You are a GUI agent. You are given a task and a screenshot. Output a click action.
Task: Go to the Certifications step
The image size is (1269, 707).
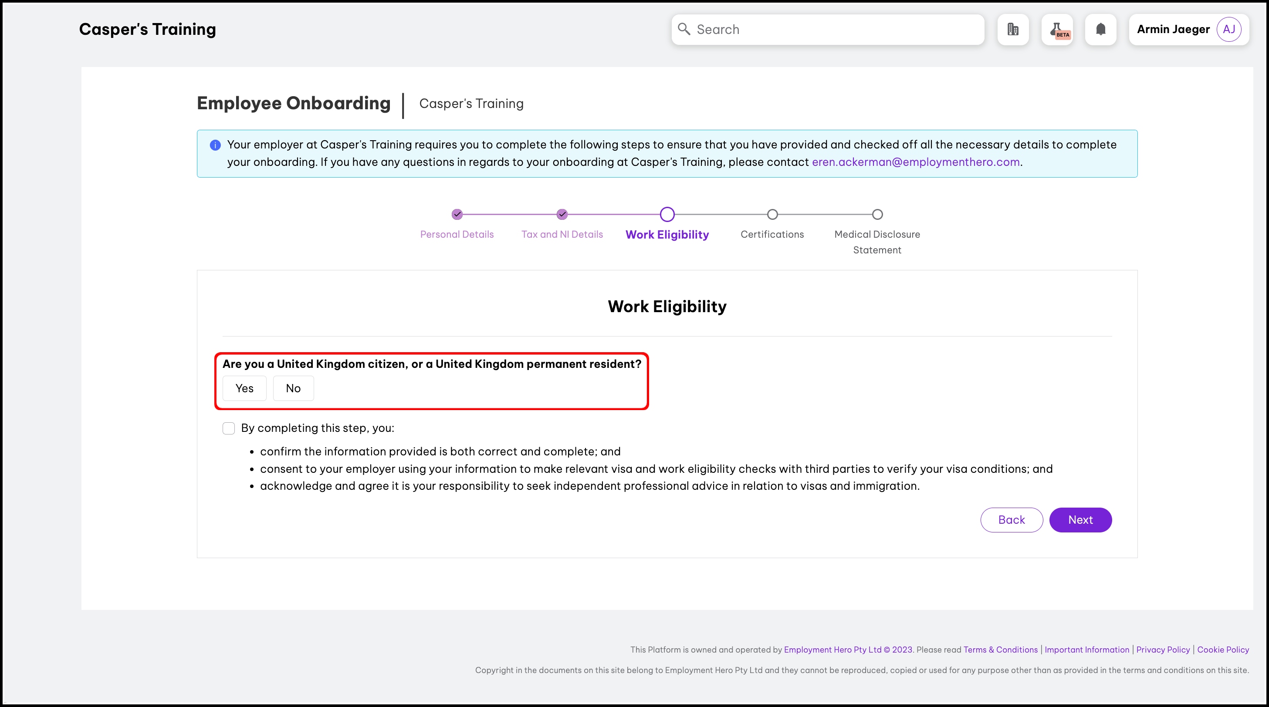click(x=772, y=234)
